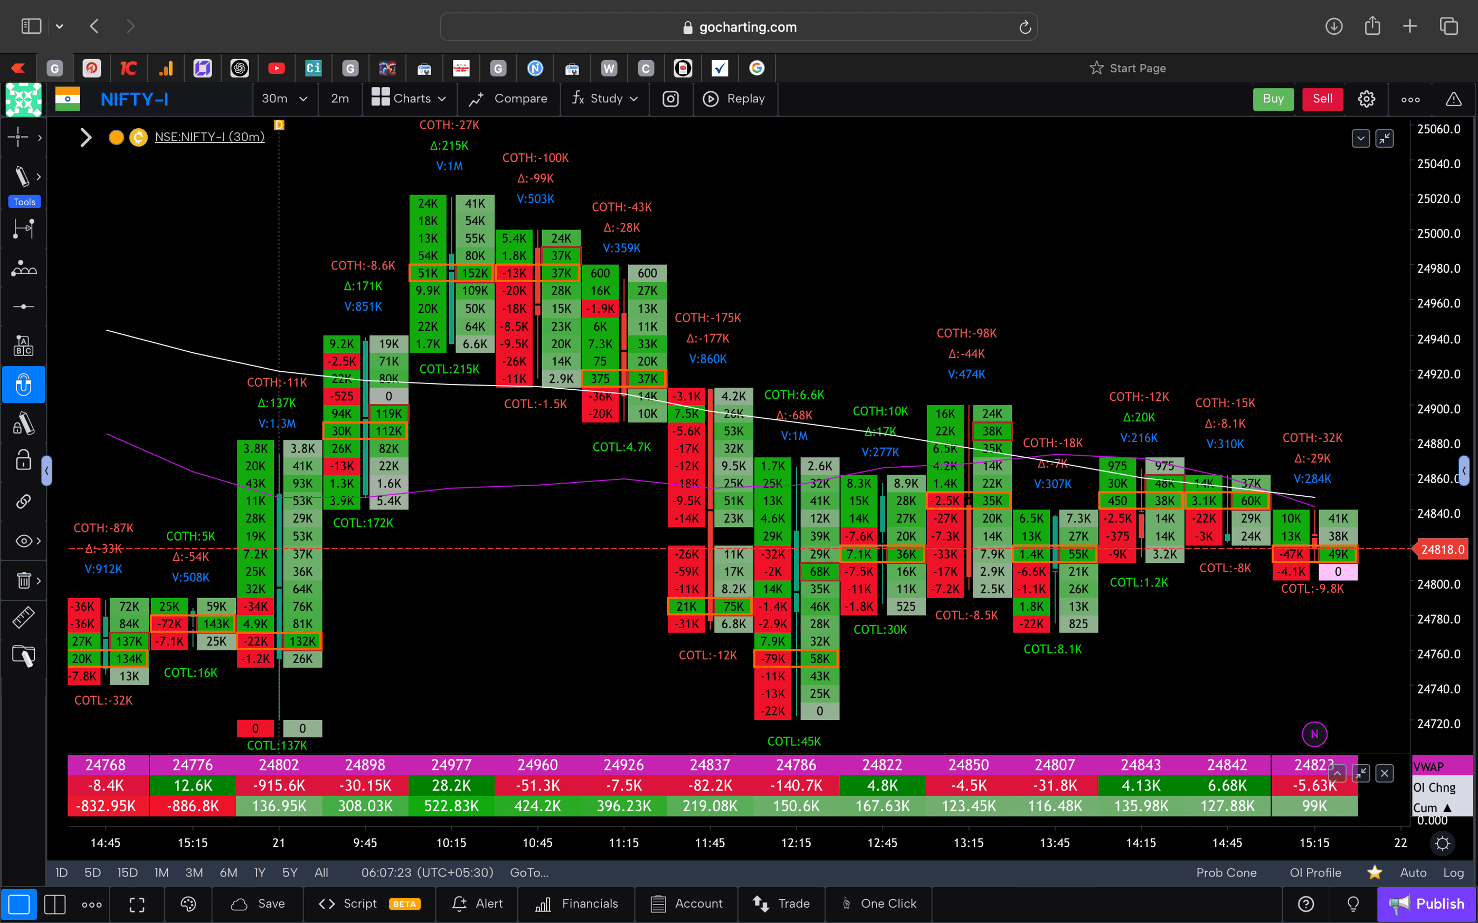1478x923 pixels.
Task: Enter fullscreen using the expand icon
Action: tap(137, 904)
